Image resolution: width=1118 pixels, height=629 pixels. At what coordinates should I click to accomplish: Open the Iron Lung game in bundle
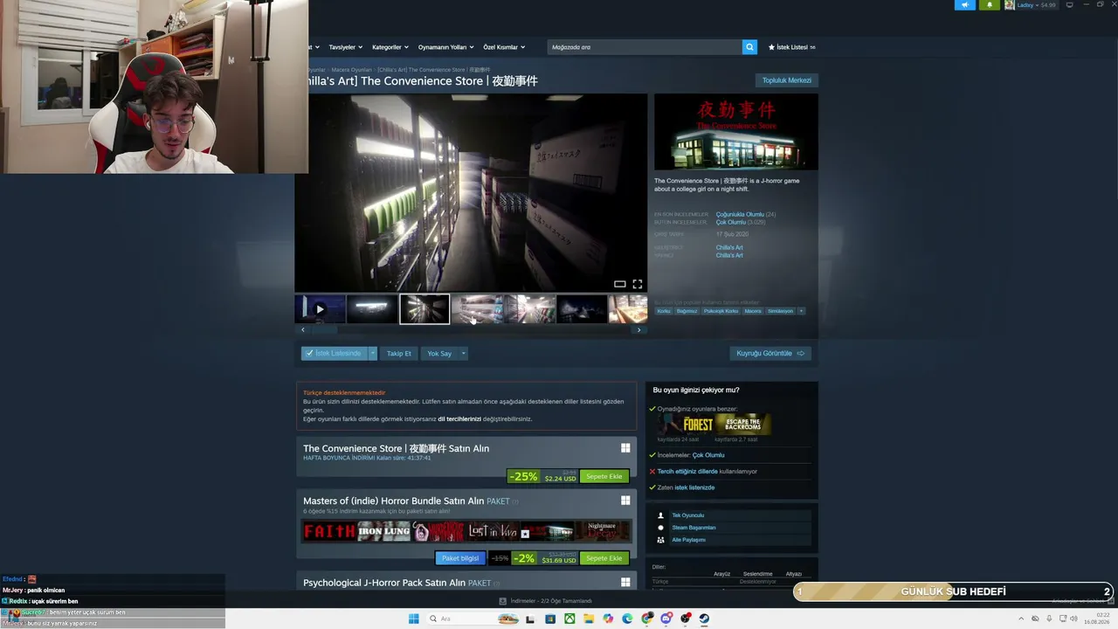pyautogui.click(x=384, y=531)
